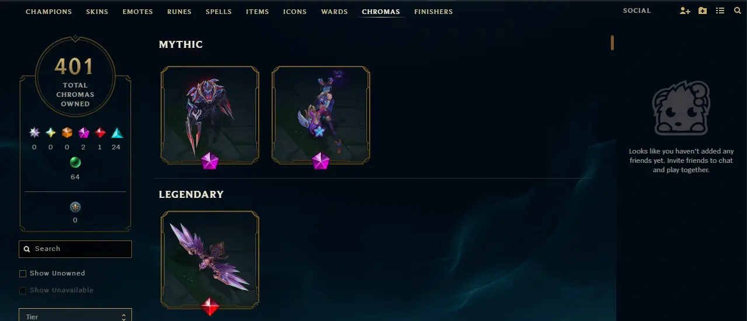Click the chroma collection scrollbar handle
The image size is (747, 321).
click(x=612, y=43)
